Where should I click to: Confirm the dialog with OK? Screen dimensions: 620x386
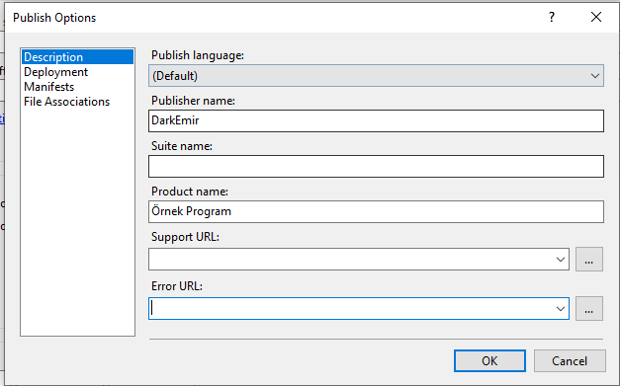tap(489, 360)
